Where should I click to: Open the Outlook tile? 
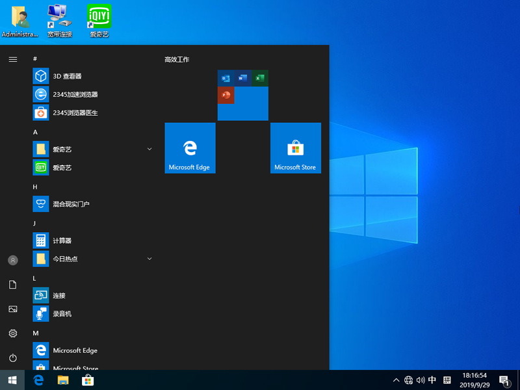pos(226,77)
